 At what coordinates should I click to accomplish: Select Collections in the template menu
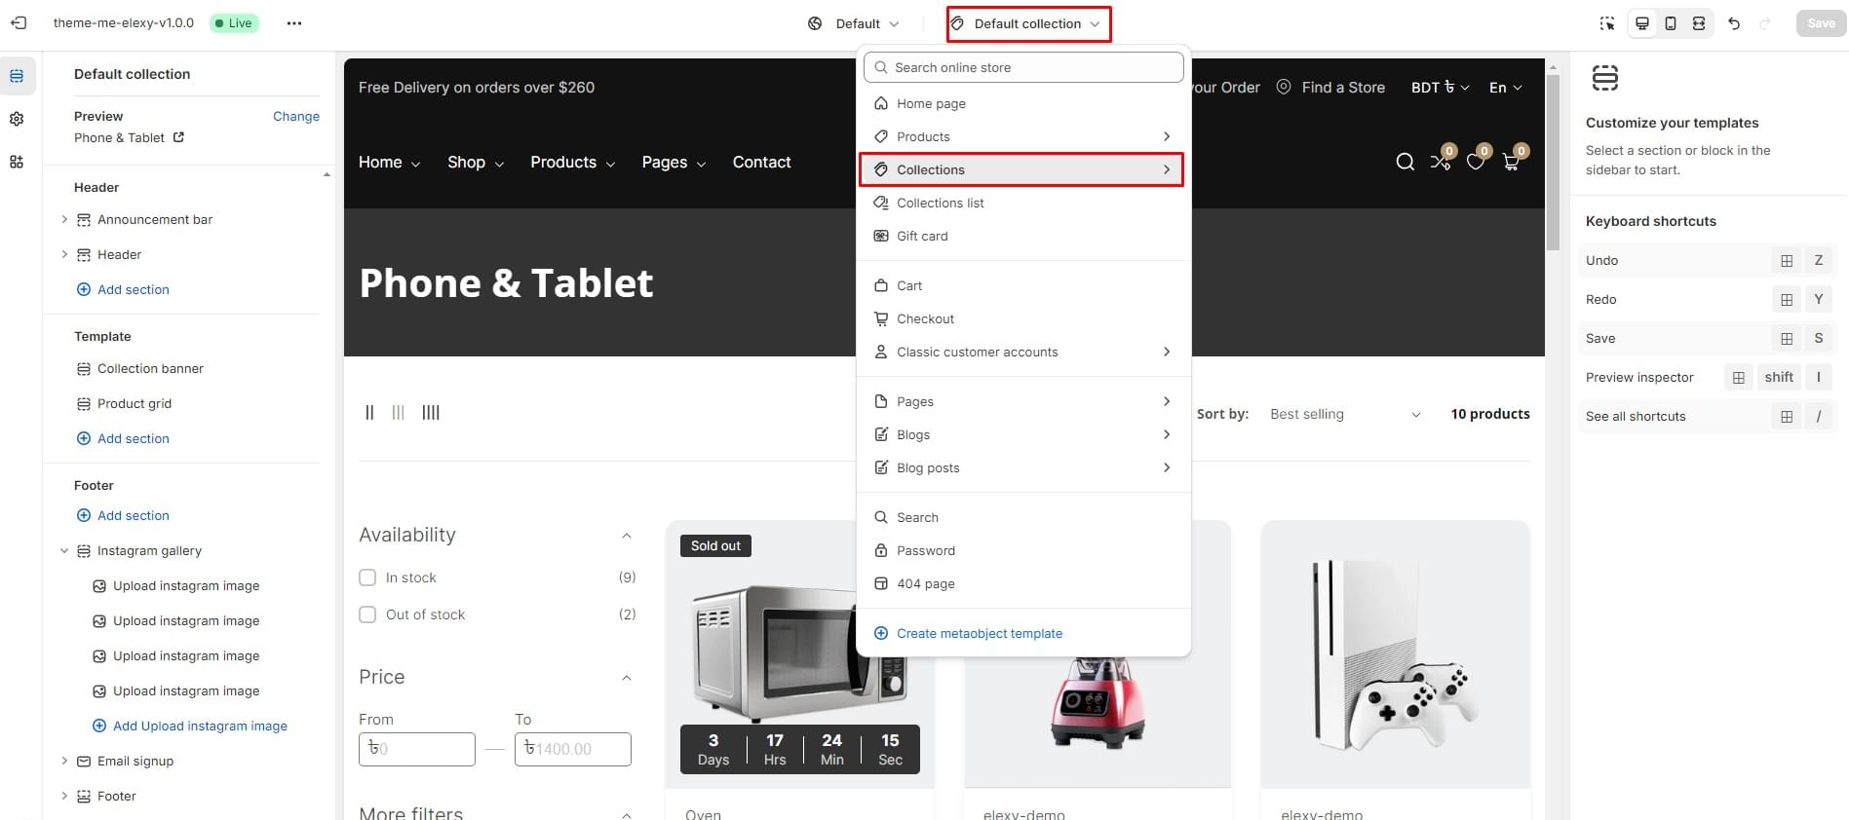[x=1021, y=169]
